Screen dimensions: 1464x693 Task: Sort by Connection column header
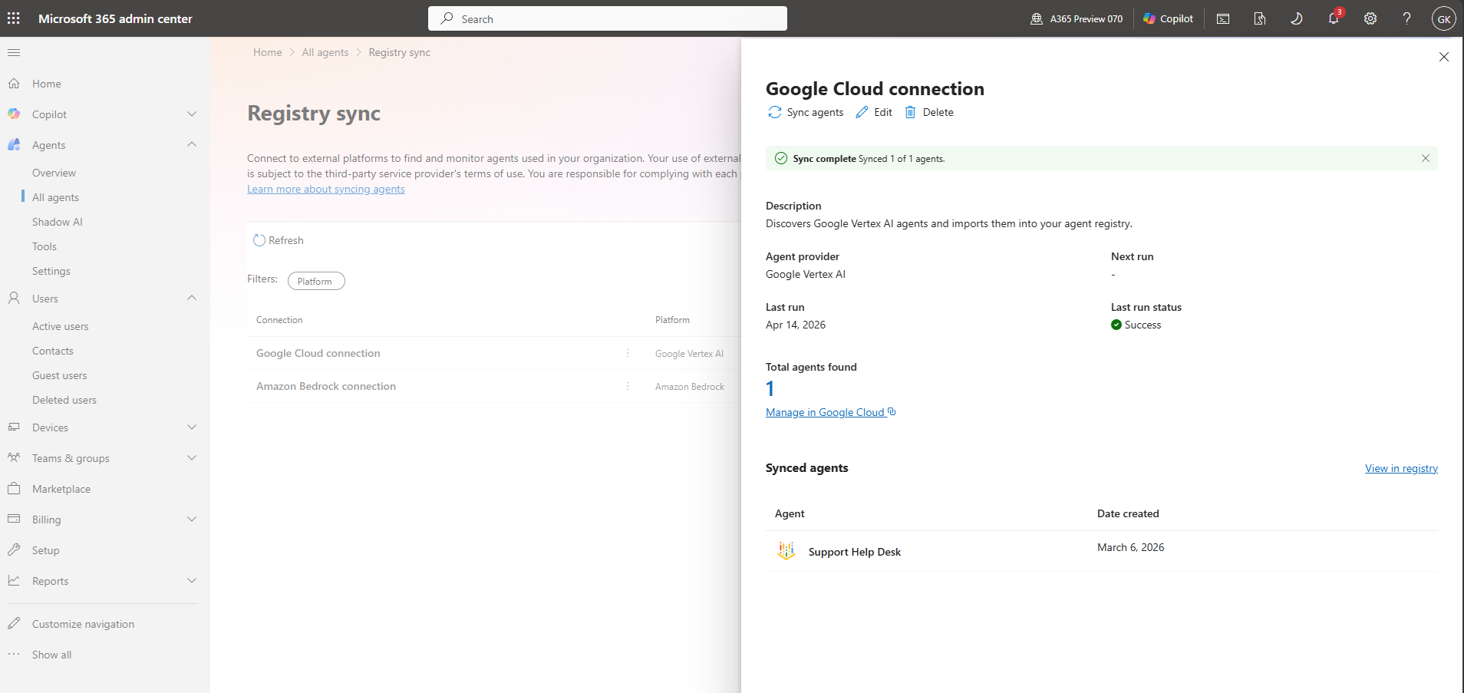[279, 320]
